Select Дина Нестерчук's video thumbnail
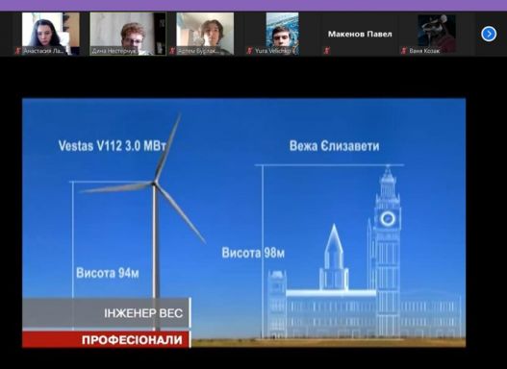The height and width of the screenshot is (369, 507). coord(128,34)
